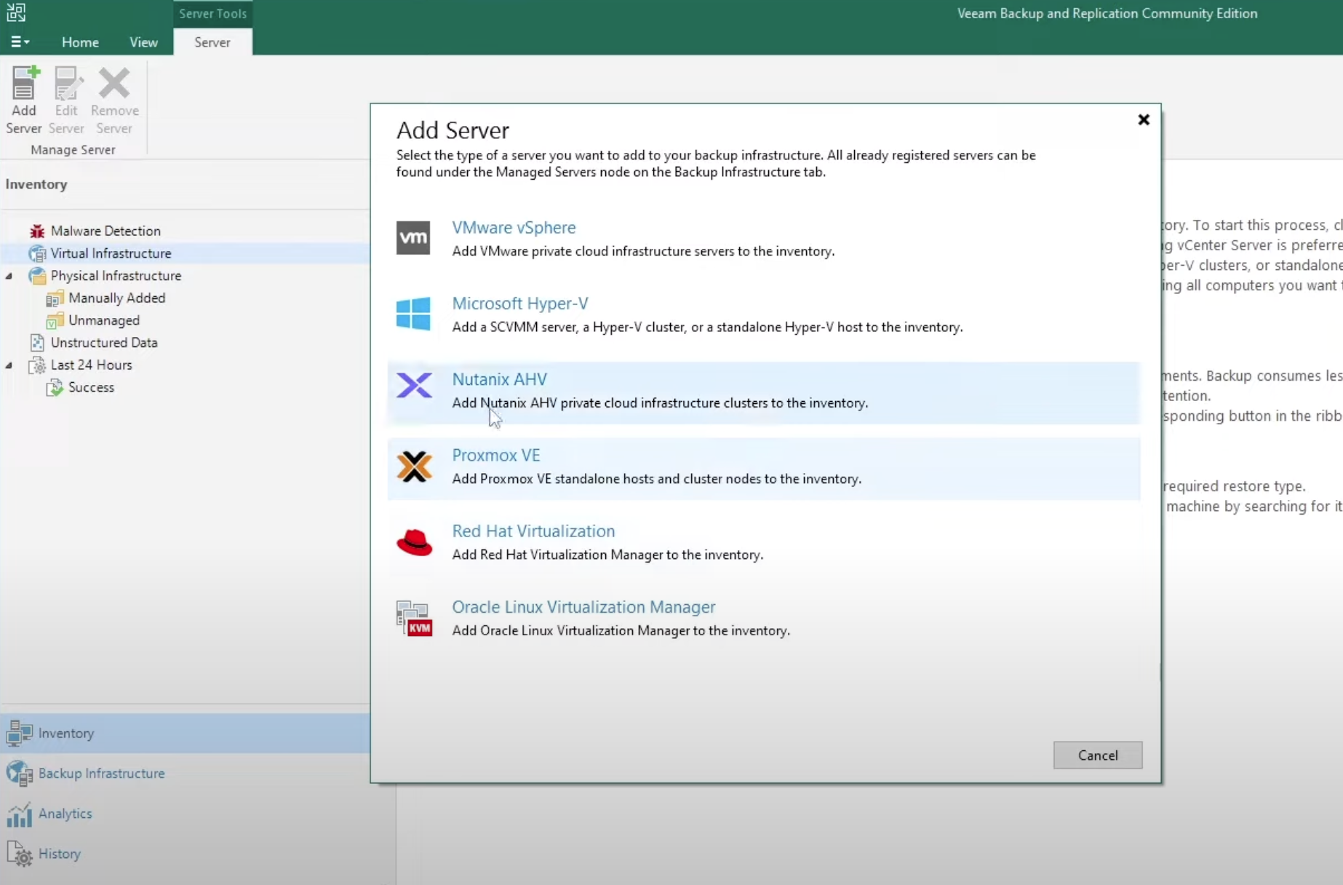Click the Red Hat Virtualization hat icon
Viewport: 1343px width, 885px height.
[414, 542]
